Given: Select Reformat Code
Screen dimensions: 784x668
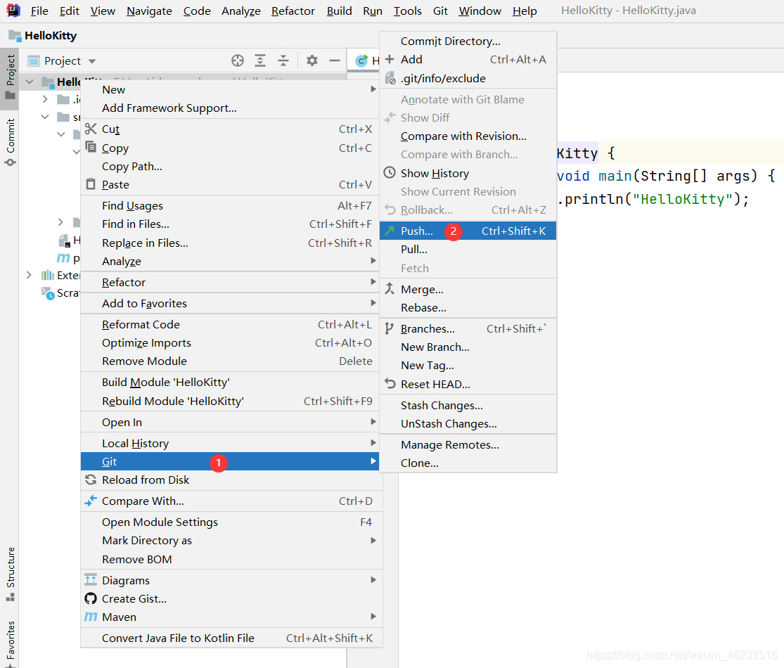Looking at the screenshot, I should click(231, 324).
